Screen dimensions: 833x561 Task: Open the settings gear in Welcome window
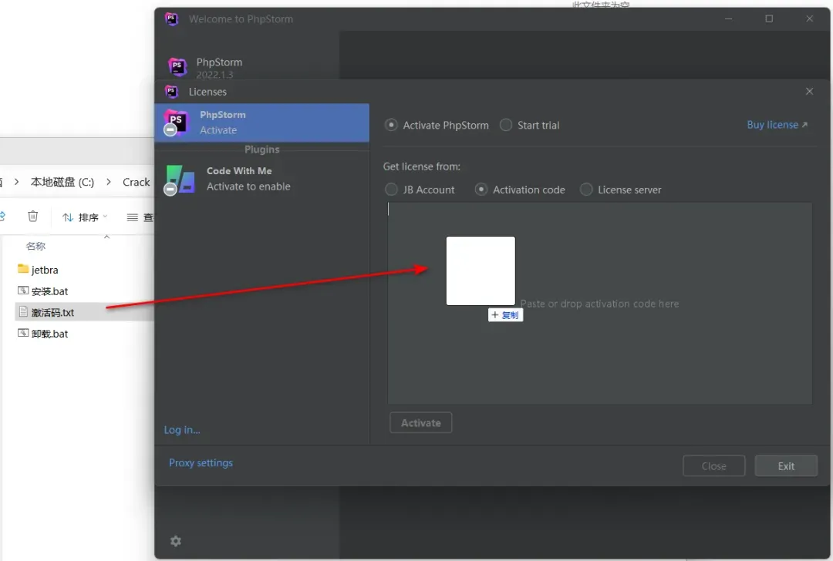[176, 541]
